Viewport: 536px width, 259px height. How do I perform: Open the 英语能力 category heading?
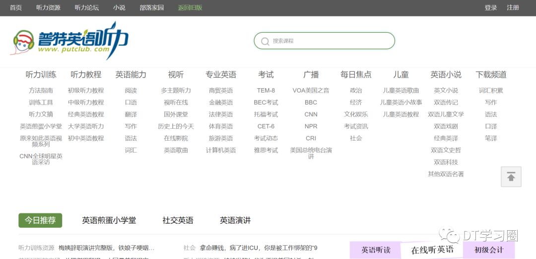(131, 75)
